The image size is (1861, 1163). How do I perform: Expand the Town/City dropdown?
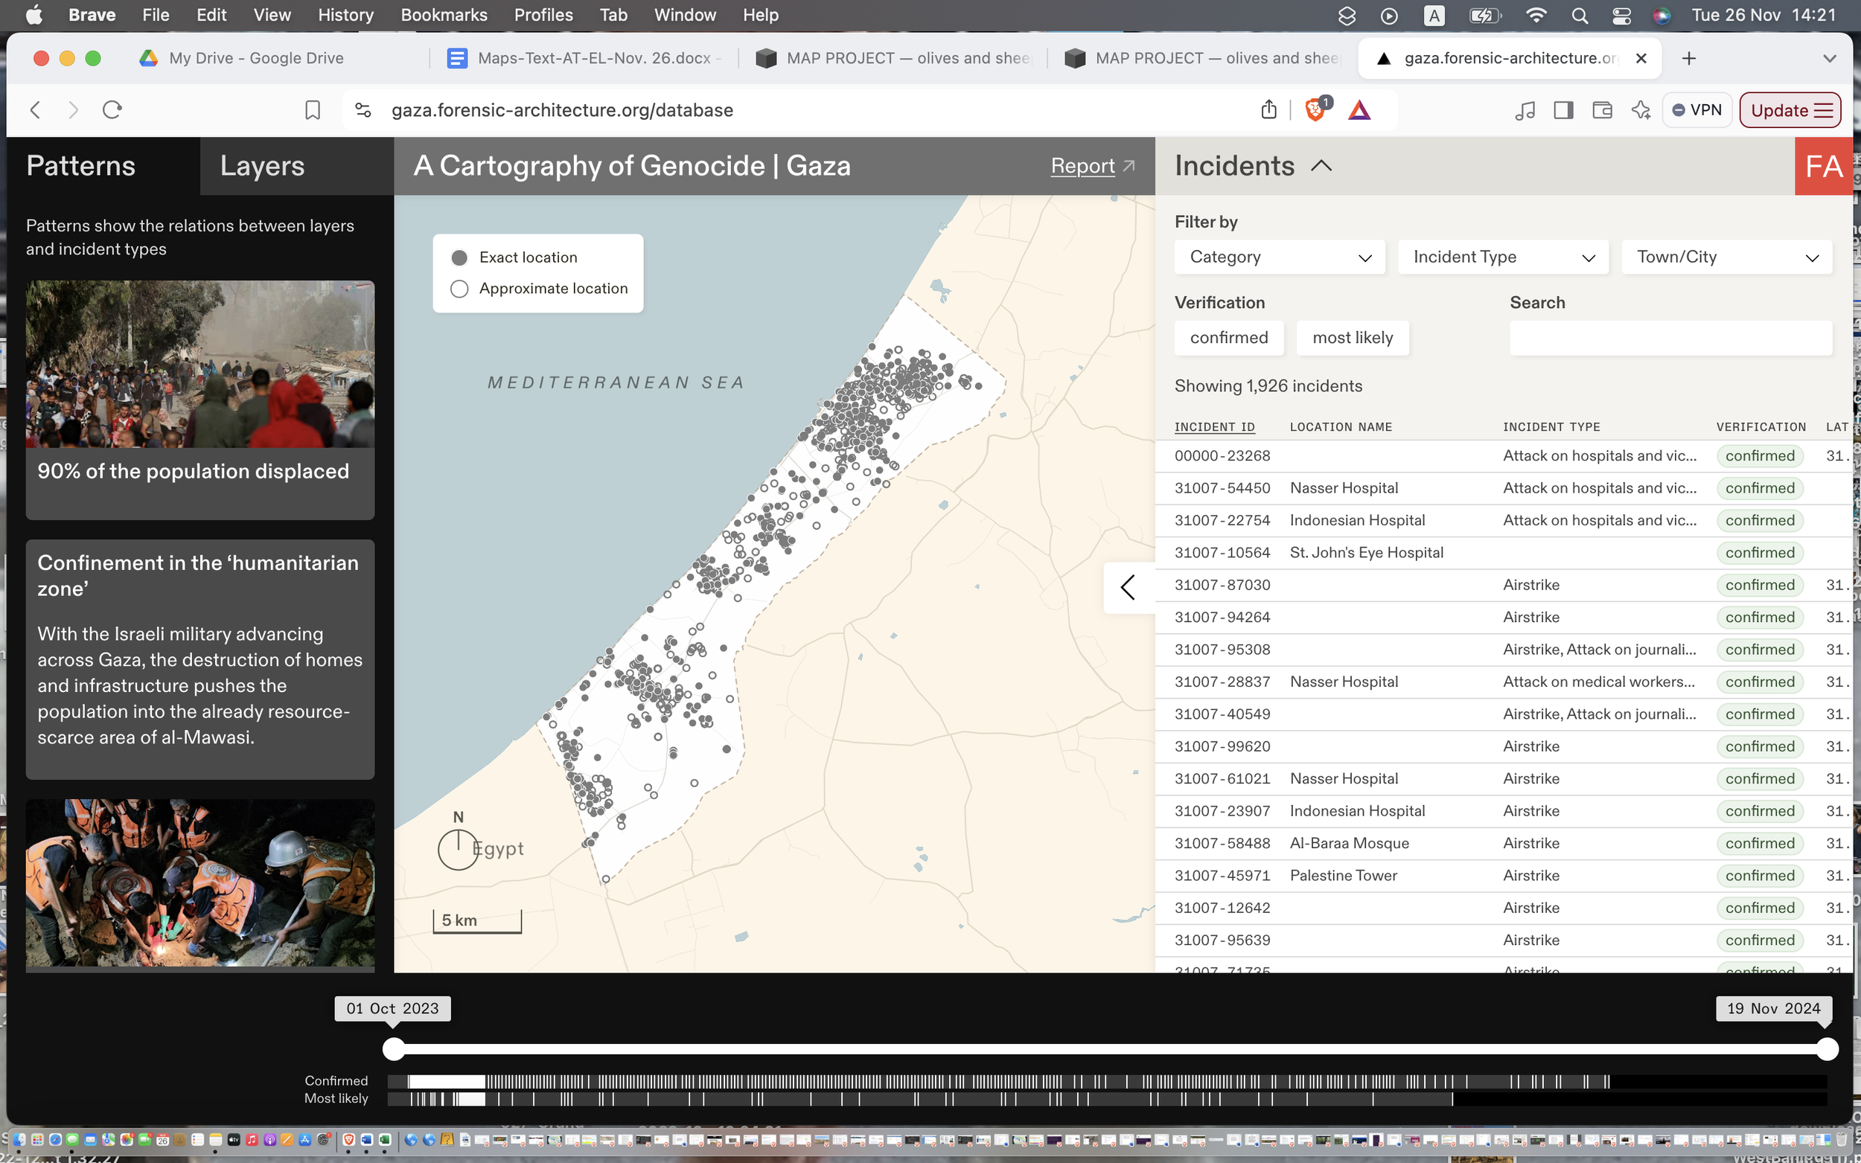1726,257
